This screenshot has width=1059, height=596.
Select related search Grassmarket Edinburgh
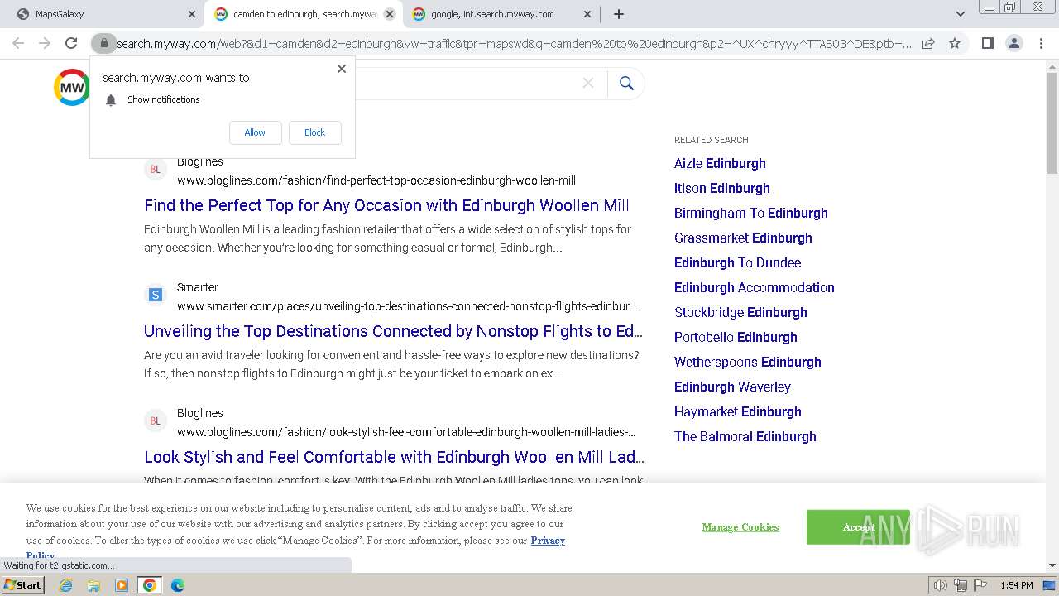click(x=743, y=238)
